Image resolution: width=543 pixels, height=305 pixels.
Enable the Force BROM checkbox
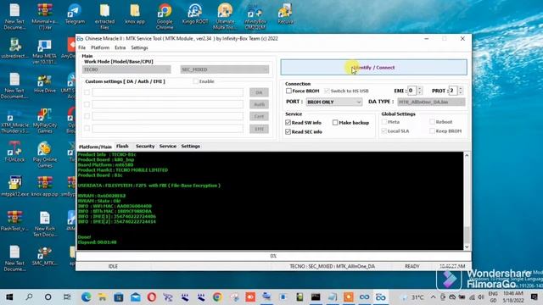(288, 91)
